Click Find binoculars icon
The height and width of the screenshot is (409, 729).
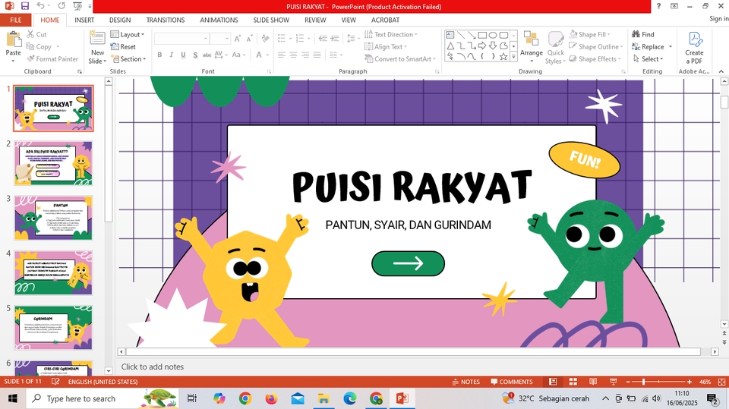(x=636, y=34)
